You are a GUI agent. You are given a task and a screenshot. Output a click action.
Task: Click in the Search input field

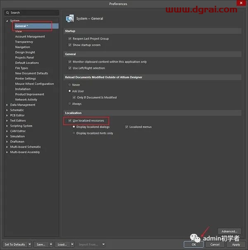click(x=33, y=13)
